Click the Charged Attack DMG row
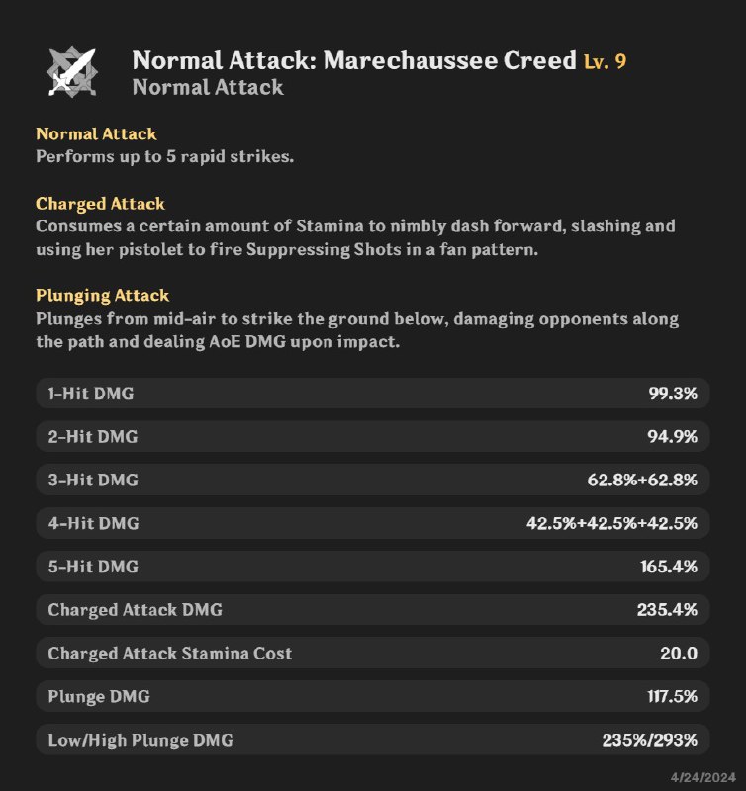Viewport: 746px width, 791px height. pyautogui.click(x=372, y=610)
